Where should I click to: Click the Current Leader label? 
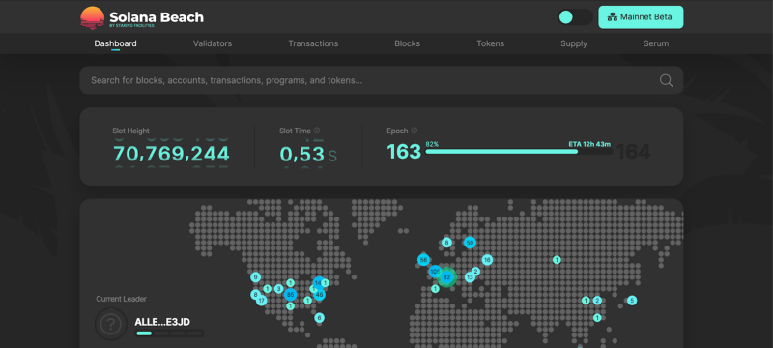(x=122, y=299)
